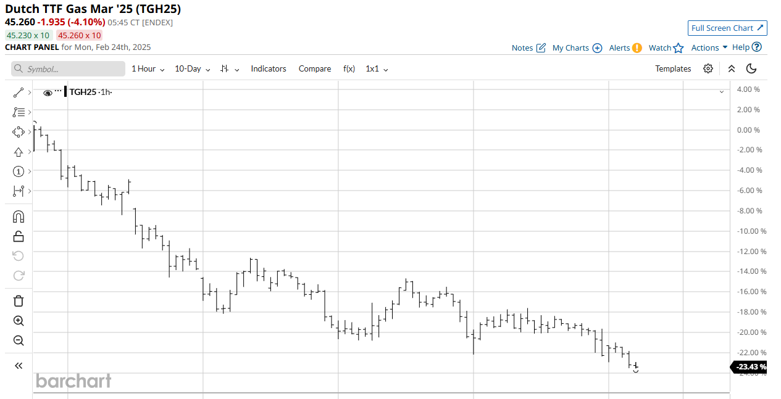781x399 pixels.
Task: Select the trend line drawing tool
Action: tap(18, 93)
